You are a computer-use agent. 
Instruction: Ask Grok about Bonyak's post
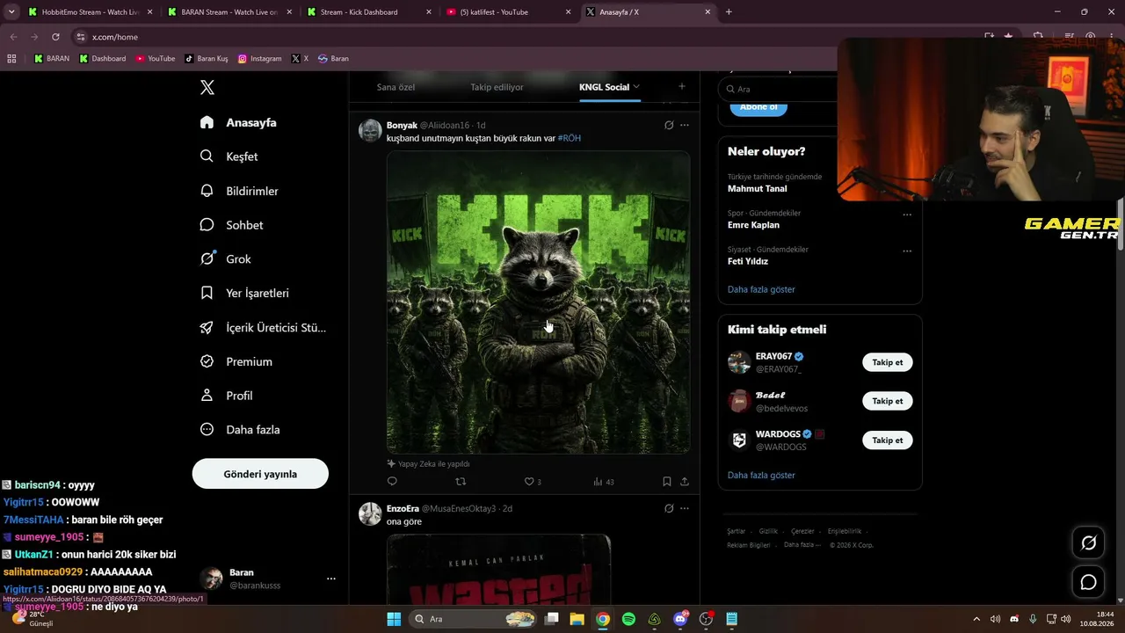[x=669, y=125]
